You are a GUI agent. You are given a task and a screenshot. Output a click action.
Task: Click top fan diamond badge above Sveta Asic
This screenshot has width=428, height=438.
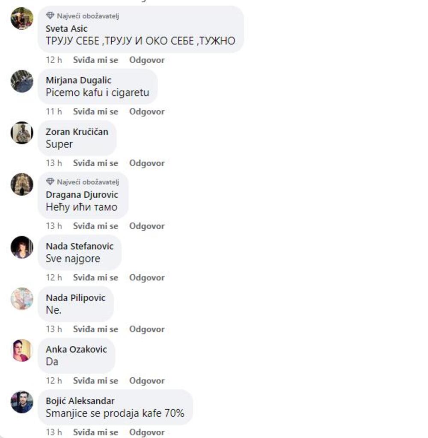coord(50,16)
